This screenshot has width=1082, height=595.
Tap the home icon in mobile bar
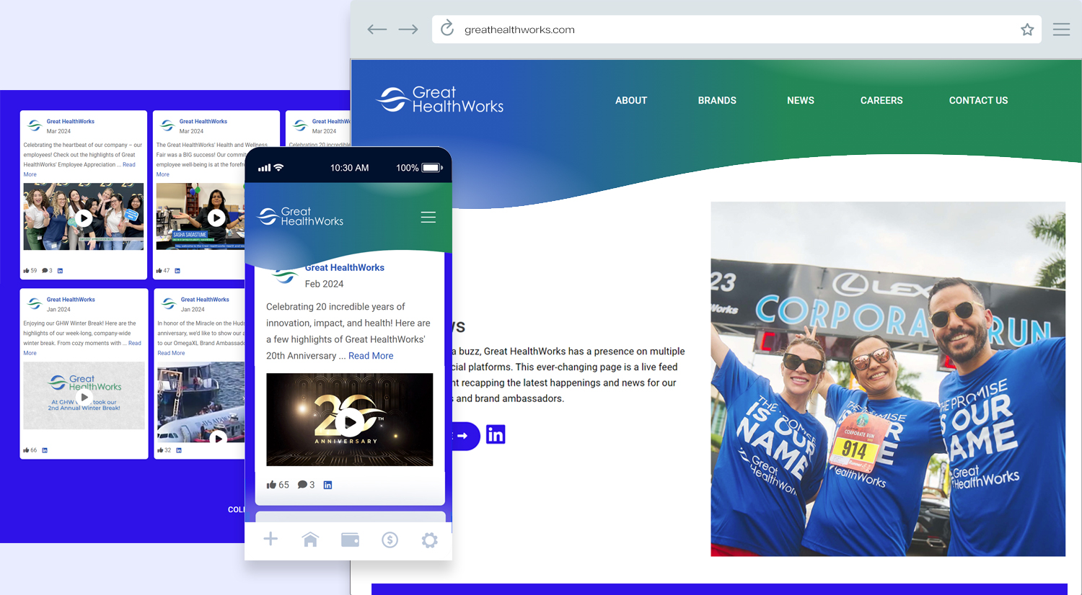point(310,540)
